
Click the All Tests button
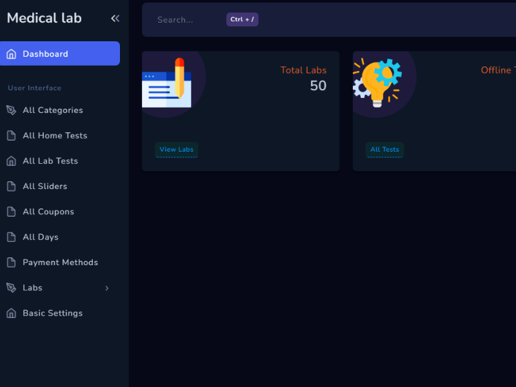coord(384,150)
